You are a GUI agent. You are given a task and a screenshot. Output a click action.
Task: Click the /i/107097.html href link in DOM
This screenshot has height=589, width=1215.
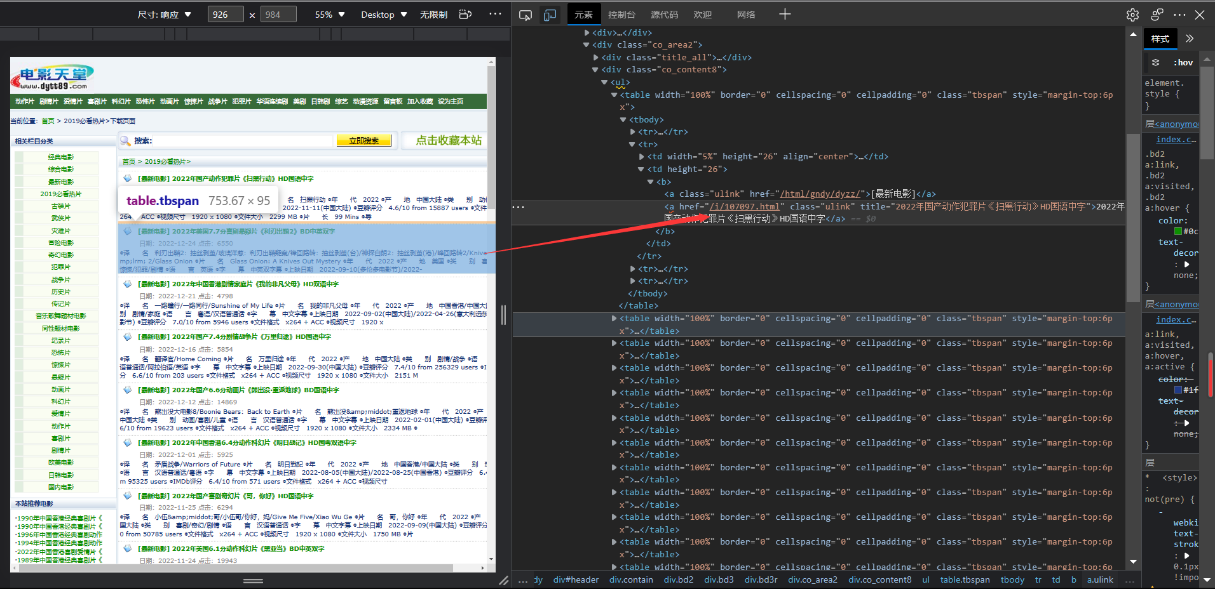(x=745, y=207)
